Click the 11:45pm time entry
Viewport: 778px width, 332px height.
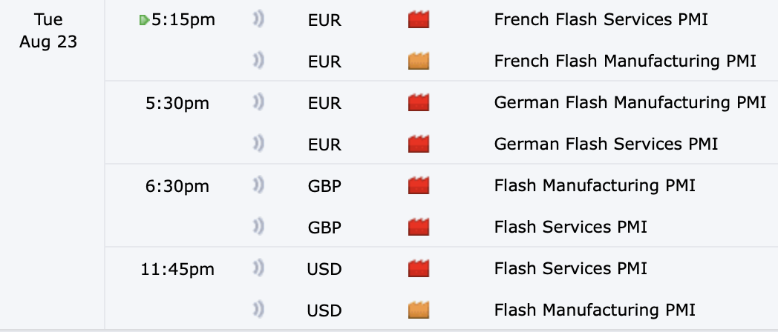point(177,268)
